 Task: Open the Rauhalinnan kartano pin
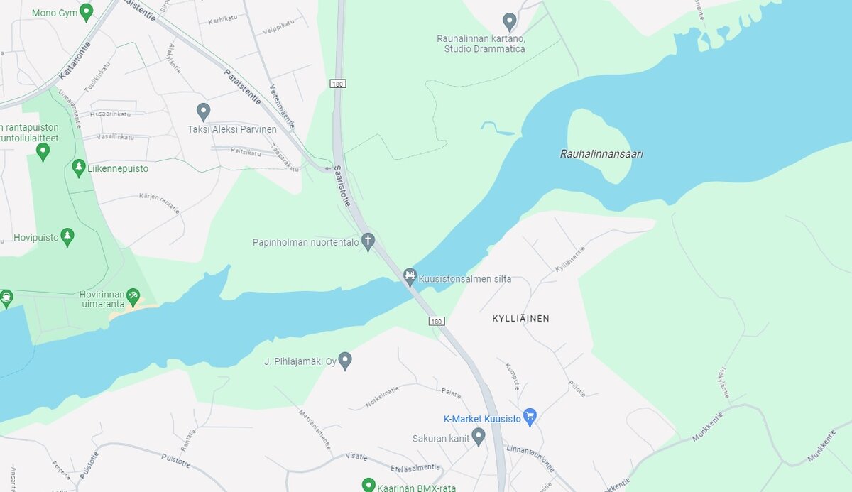coord(509,21)
